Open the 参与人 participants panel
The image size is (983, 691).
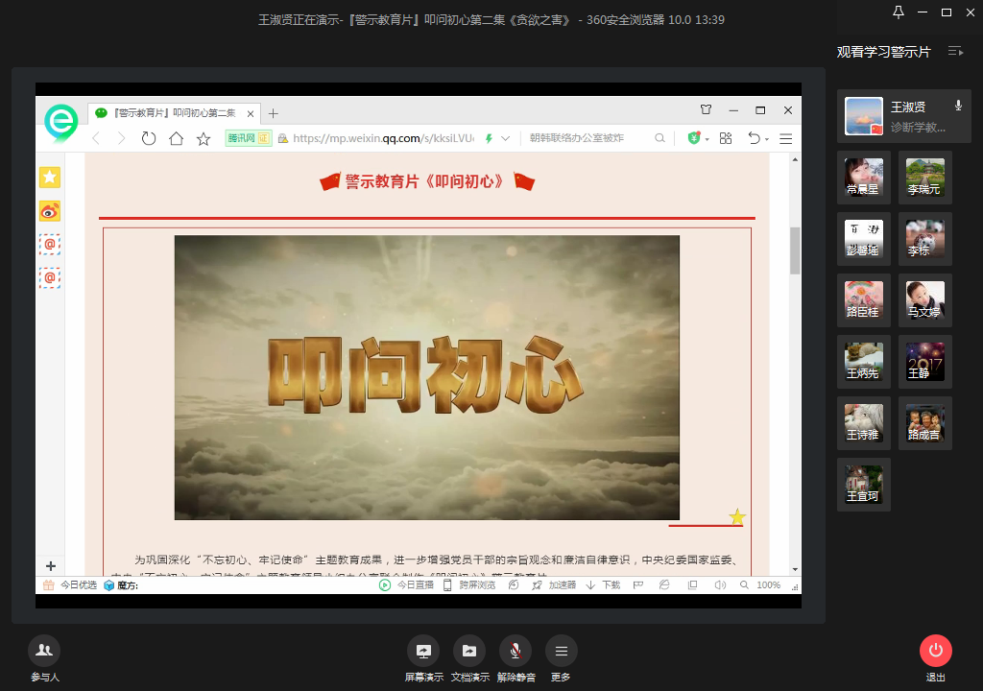pyautogui.click(x=44, y=651)
